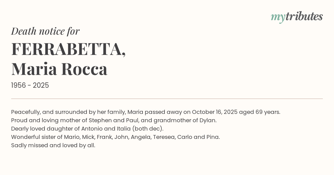
Task: Click the sibling name Pina
Action: tap(213, 137)
